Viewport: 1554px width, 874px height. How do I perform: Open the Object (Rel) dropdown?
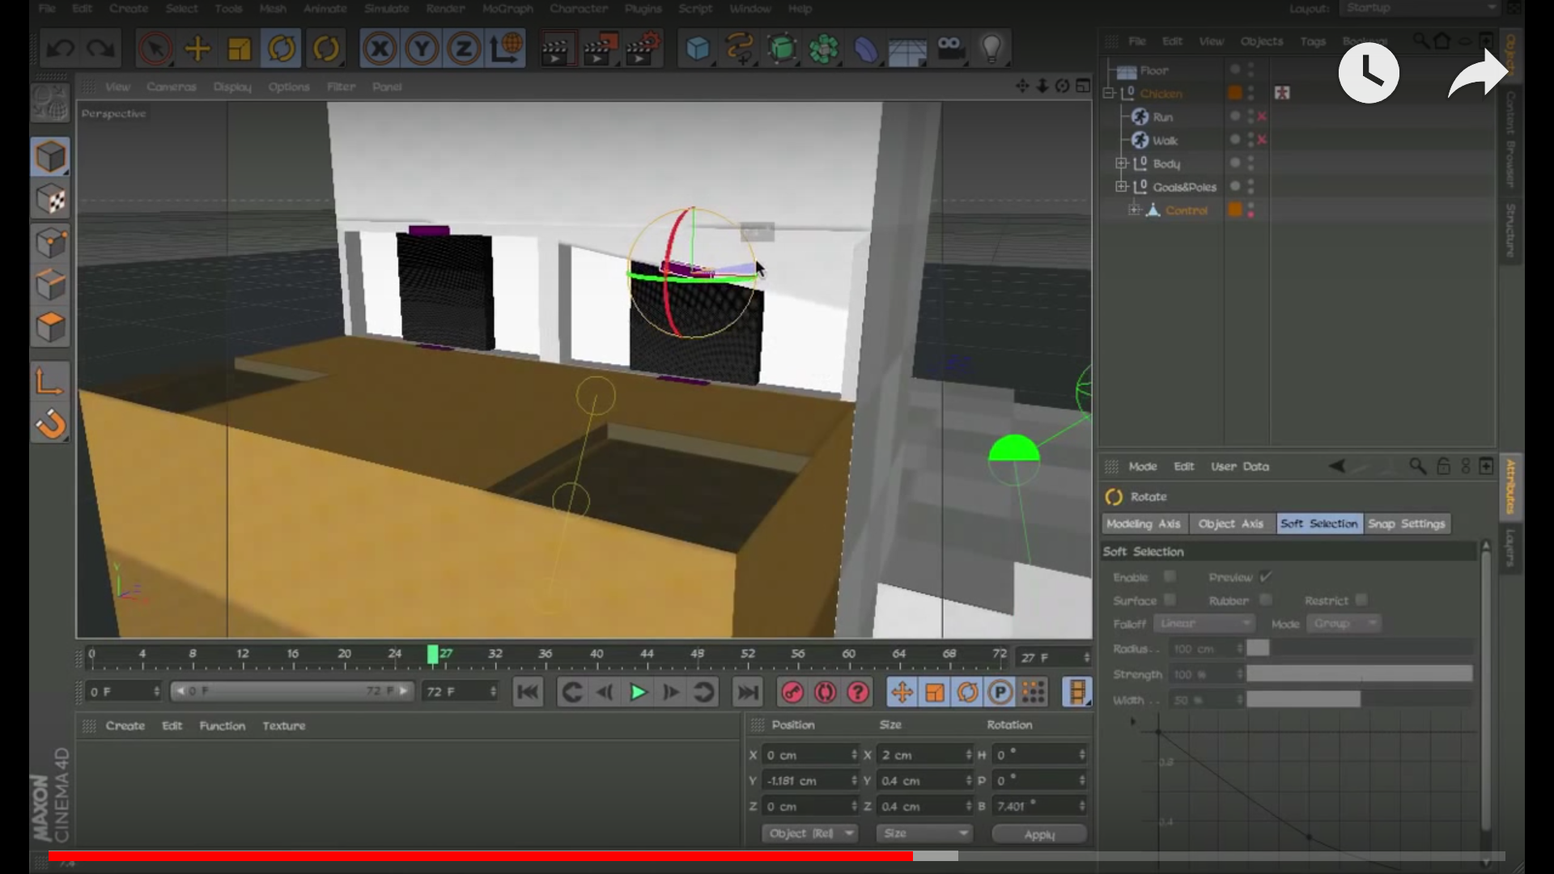(809, 833)
